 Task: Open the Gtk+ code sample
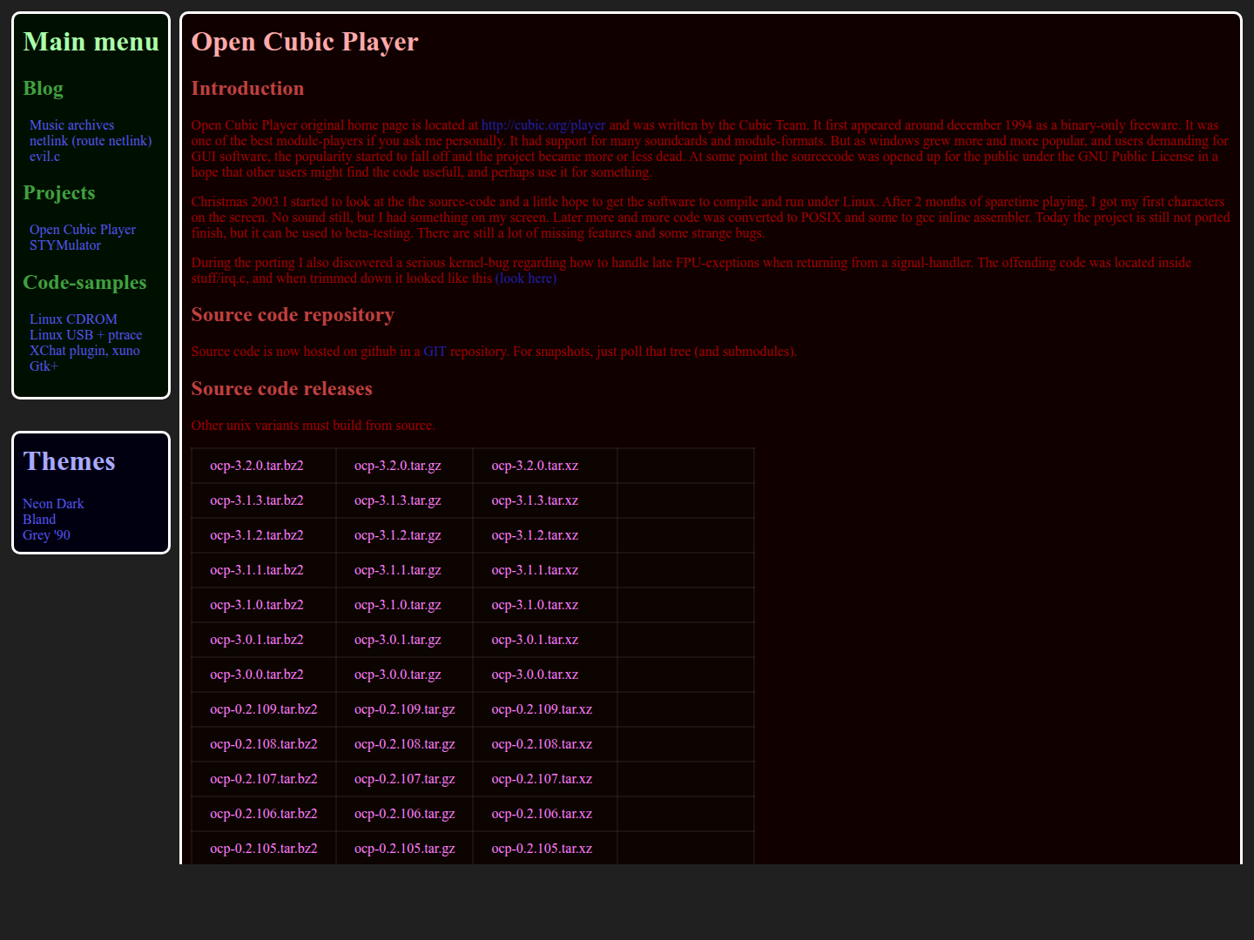pos(44,366)
